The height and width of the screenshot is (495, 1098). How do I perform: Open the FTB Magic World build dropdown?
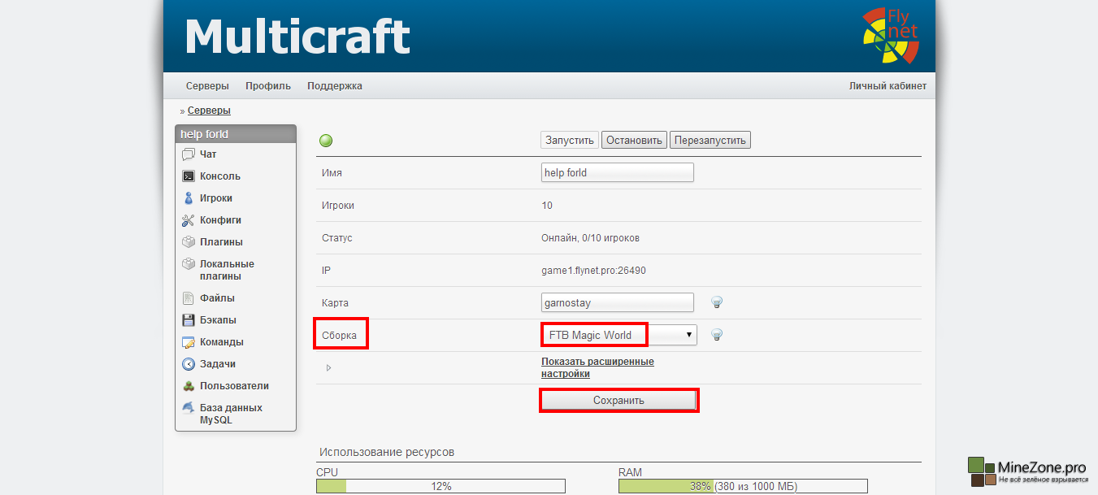pyautogui.click(x=618, y=335)
